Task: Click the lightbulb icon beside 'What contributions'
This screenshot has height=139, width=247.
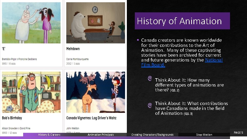Action: click(x=150, y=105)
